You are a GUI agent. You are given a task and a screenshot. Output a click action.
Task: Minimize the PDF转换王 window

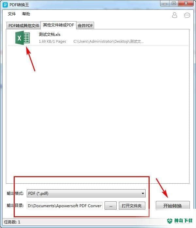coord(165,4)
